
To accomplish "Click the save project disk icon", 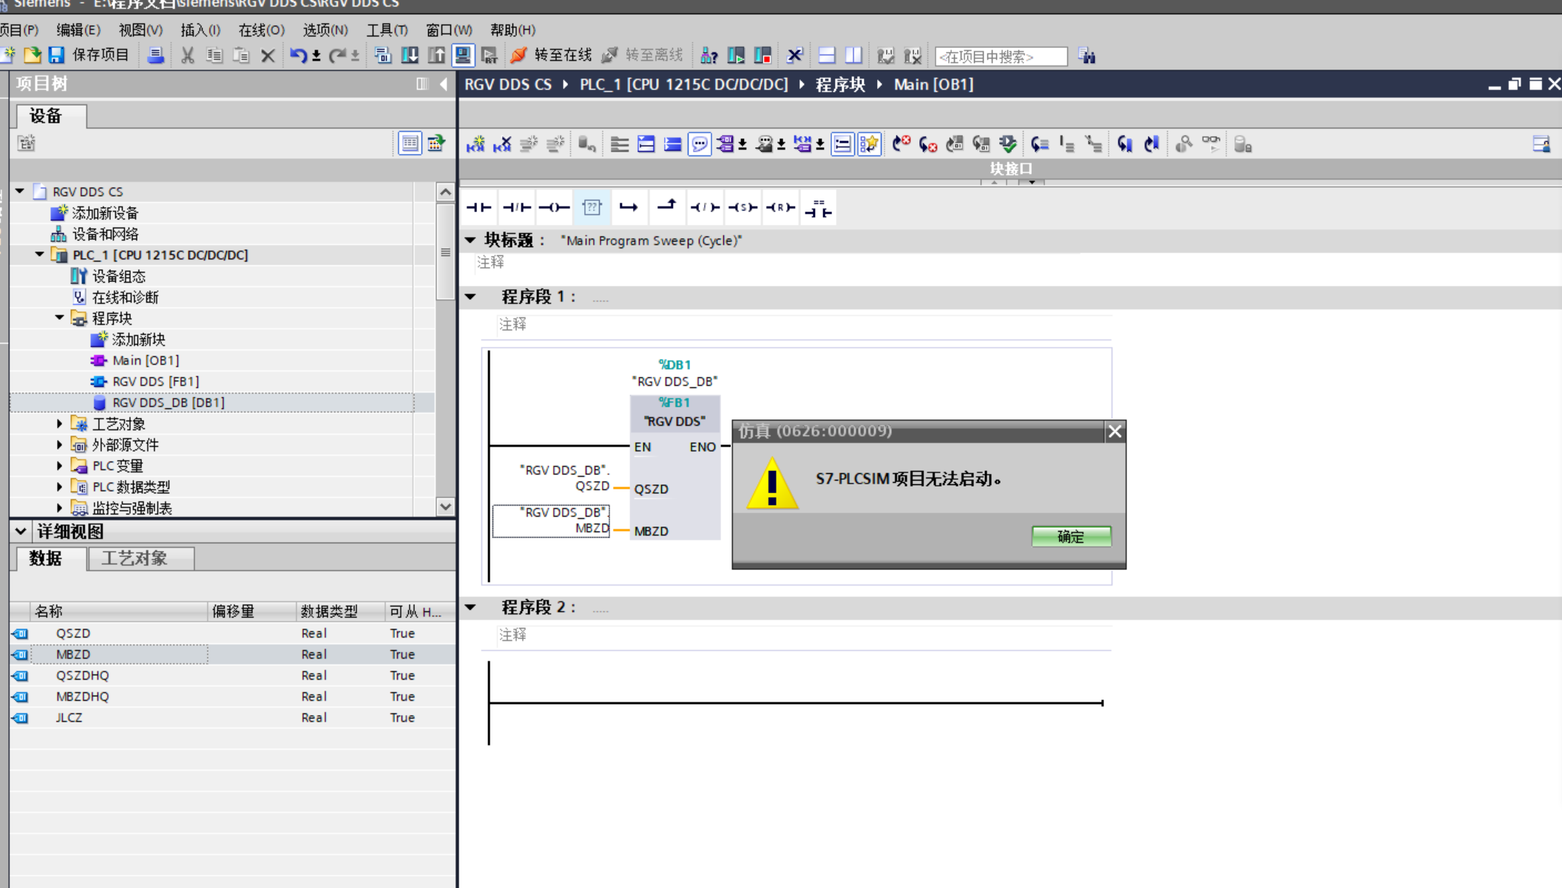I will coord(56,55).
